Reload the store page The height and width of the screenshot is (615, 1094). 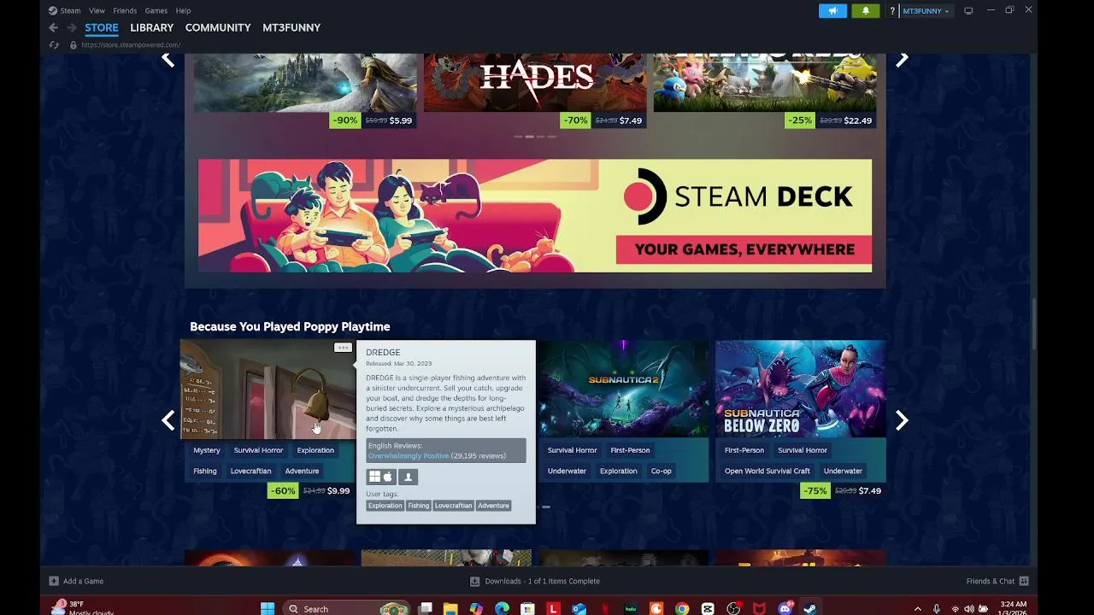pos(54,44)
